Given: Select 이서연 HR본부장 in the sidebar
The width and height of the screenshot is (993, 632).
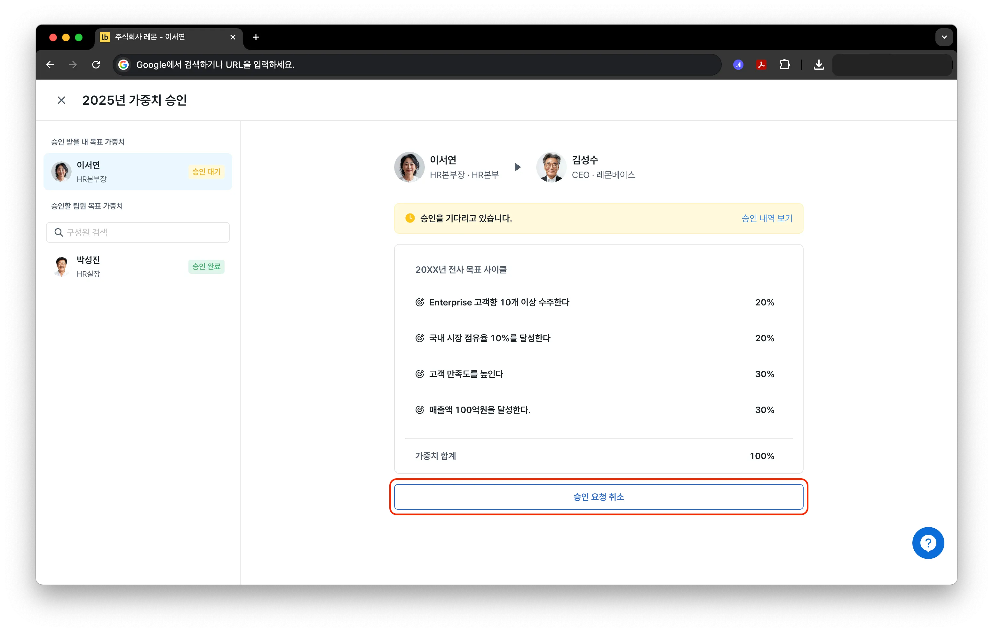Looking at the screenshot, I should [138, 172].
